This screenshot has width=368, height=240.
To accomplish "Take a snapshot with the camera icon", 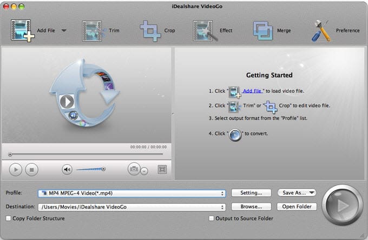I will pos(134,169).
